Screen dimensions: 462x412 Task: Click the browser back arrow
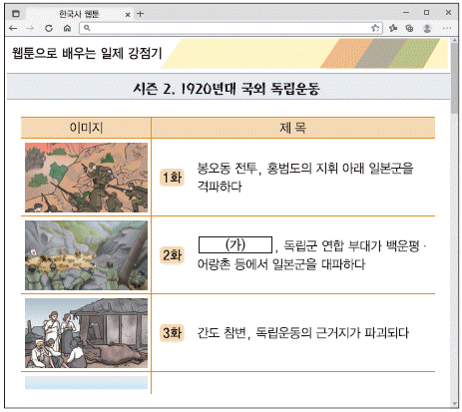13,28
